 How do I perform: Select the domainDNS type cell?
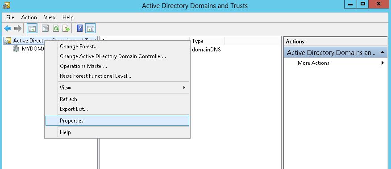pos(206,50)
